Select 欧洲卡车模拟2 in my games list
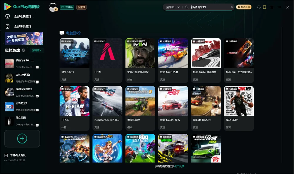This screenshot has height=174, width=294. (x=22, y=92)
